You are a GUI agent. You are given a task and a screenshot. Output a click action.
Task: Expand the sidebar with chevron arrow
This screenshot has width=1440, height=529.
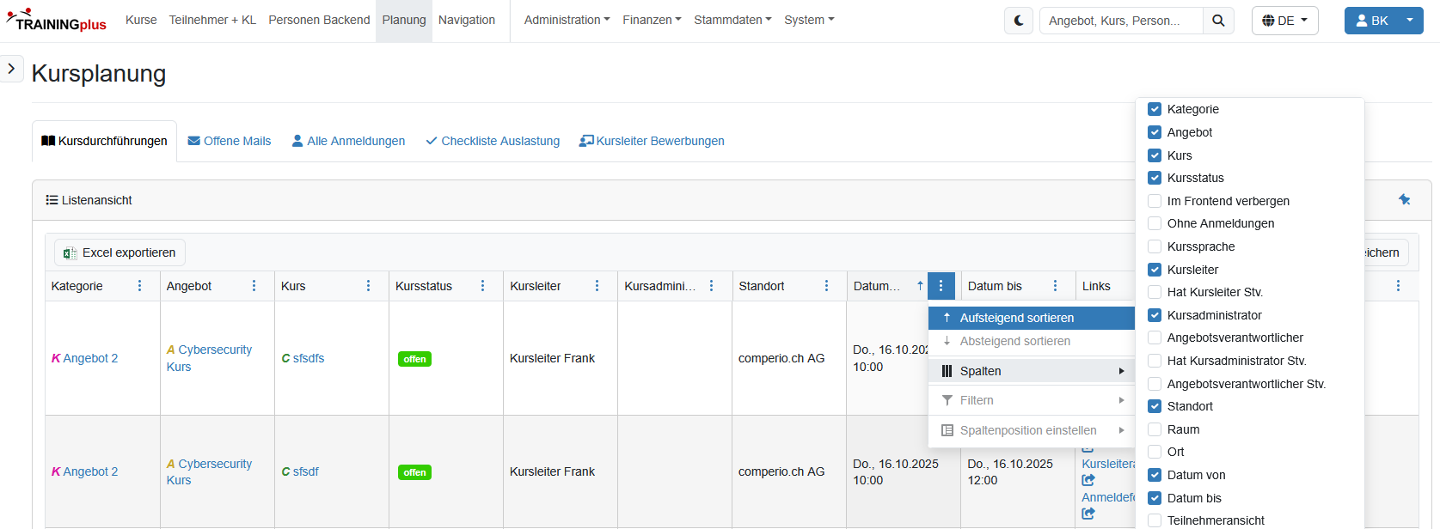[11, 69]
